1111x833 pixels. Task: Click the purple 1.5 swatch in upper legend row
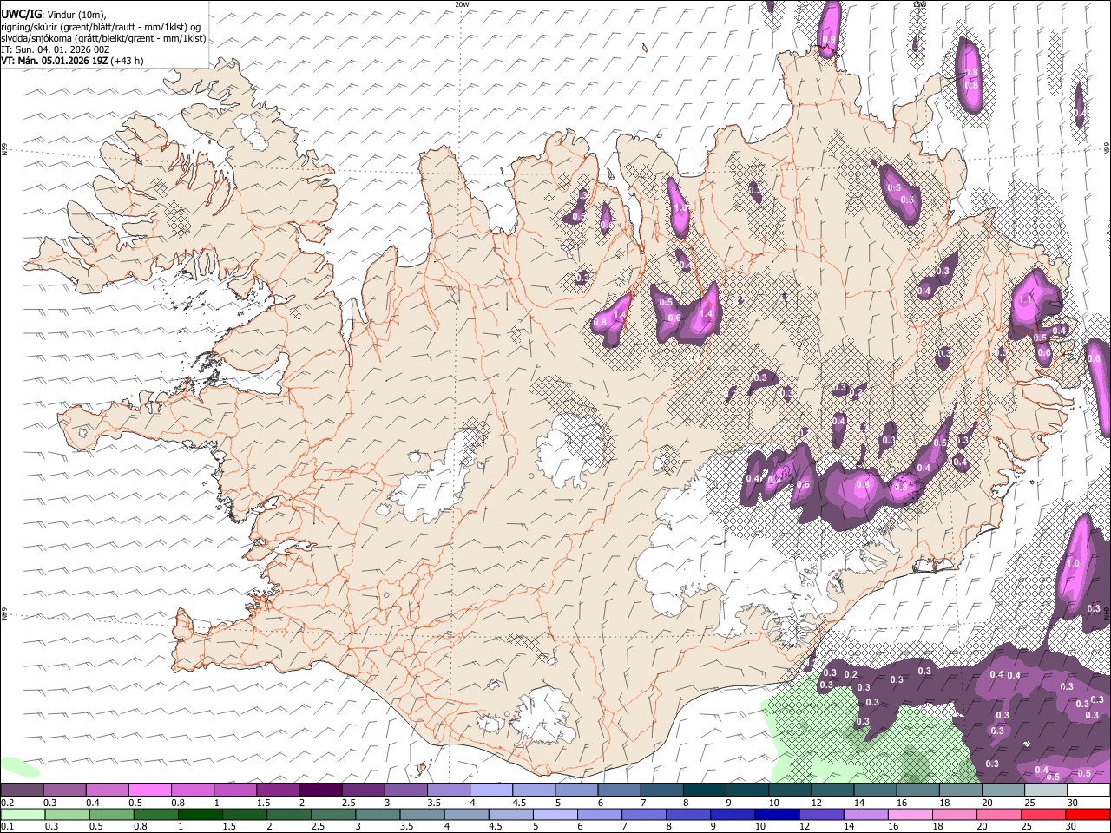point(278,790)
